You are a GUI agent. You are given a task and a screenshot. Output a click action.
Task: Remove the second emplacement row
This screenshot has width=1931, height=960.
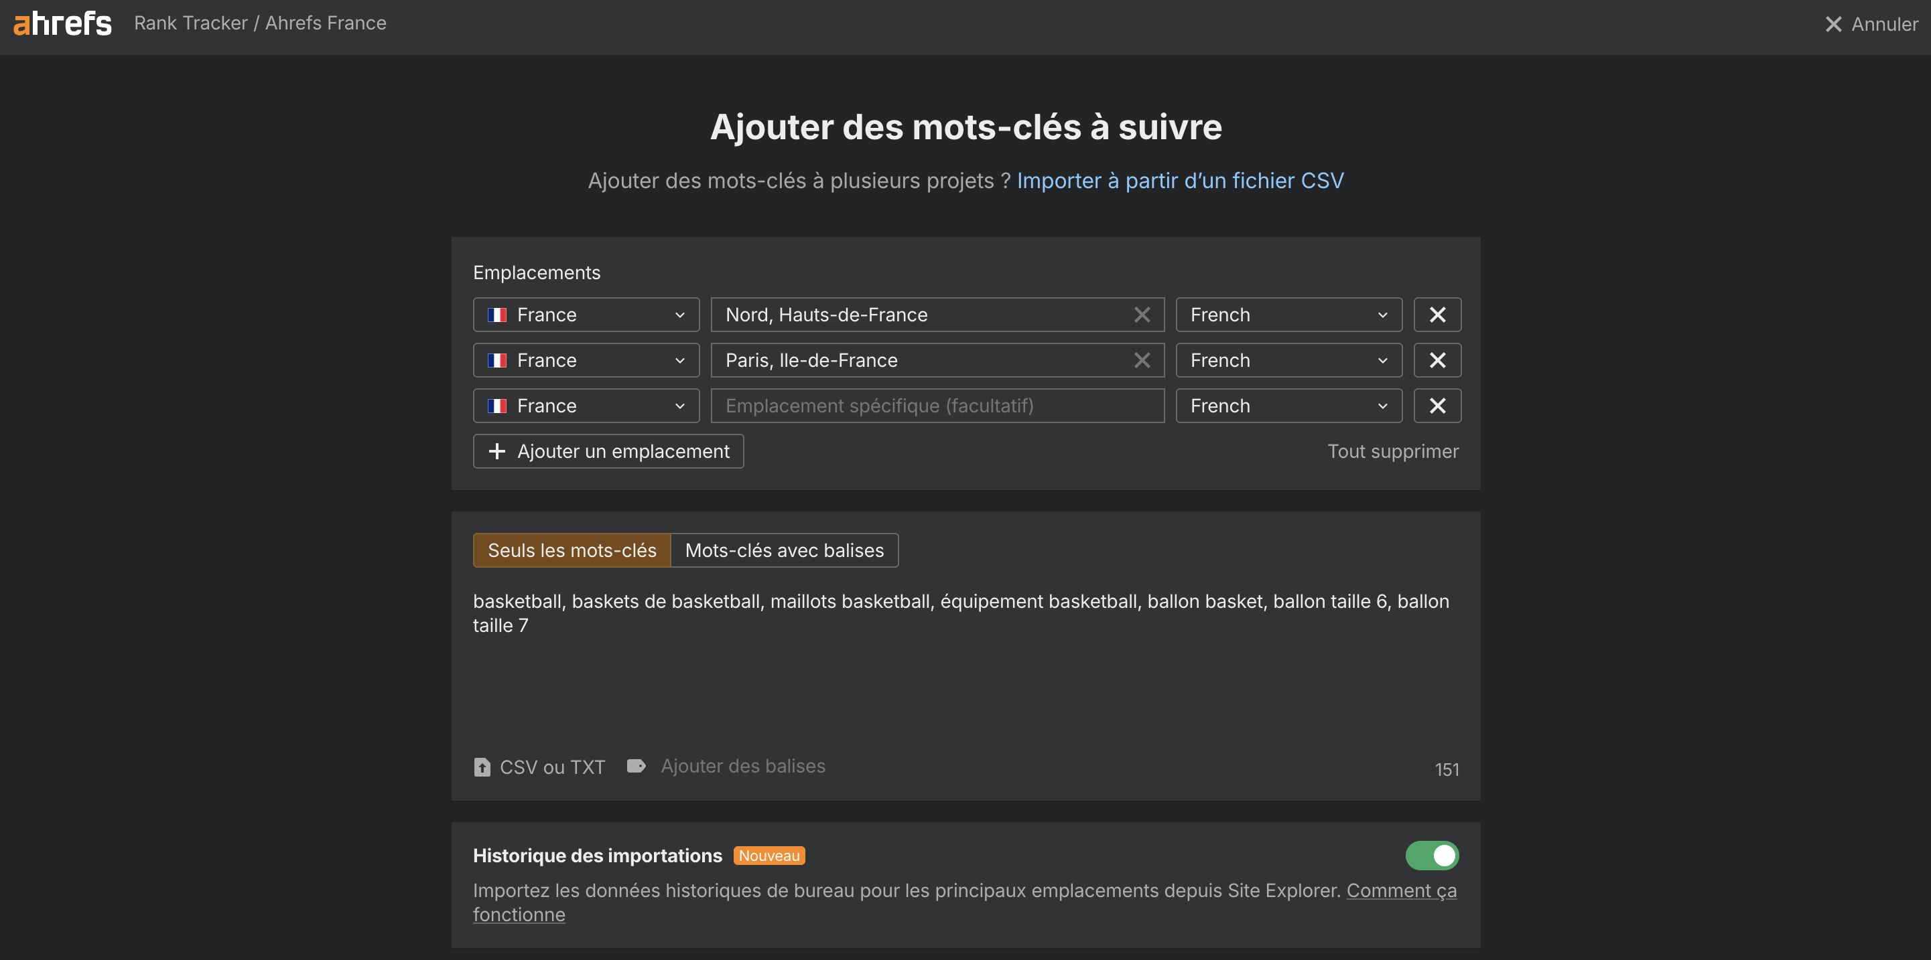pyautogui.click(x=1437, y=359)
